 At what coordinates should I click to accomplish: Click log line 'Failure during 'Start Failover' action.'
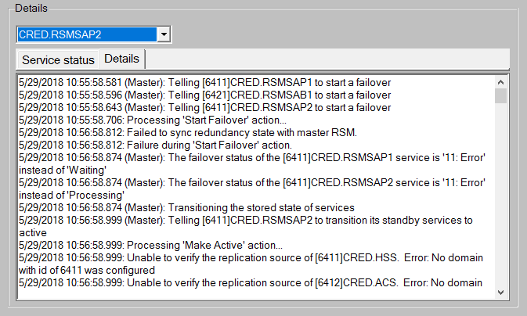pyautogui.click(x=155, y=145)
